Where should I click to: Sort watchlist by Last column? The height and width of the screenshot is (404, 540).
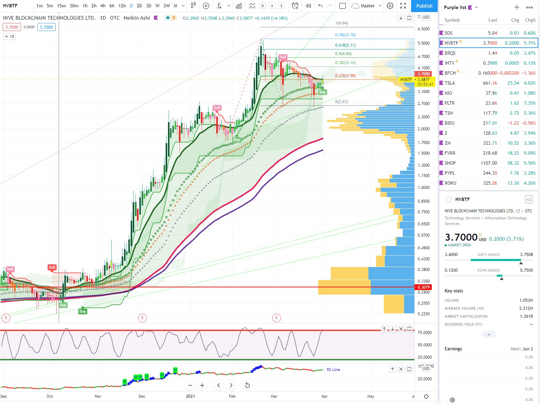(493, 20)
